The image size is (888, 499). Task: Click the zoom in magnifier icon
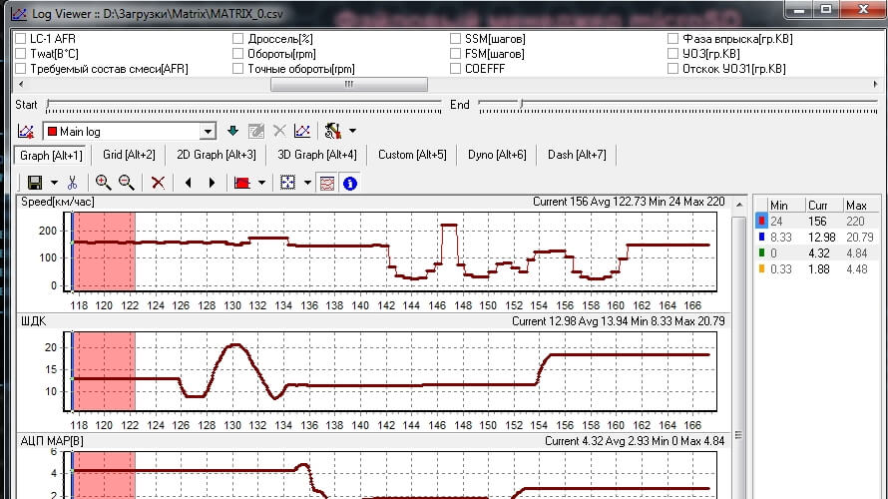103,183
